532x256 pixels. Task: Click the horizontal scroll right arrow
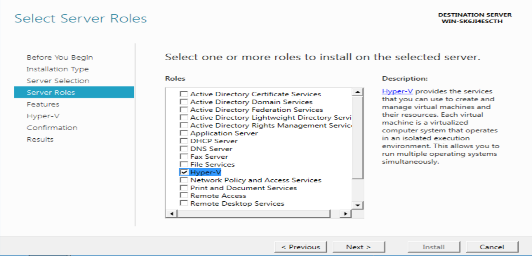346,213
